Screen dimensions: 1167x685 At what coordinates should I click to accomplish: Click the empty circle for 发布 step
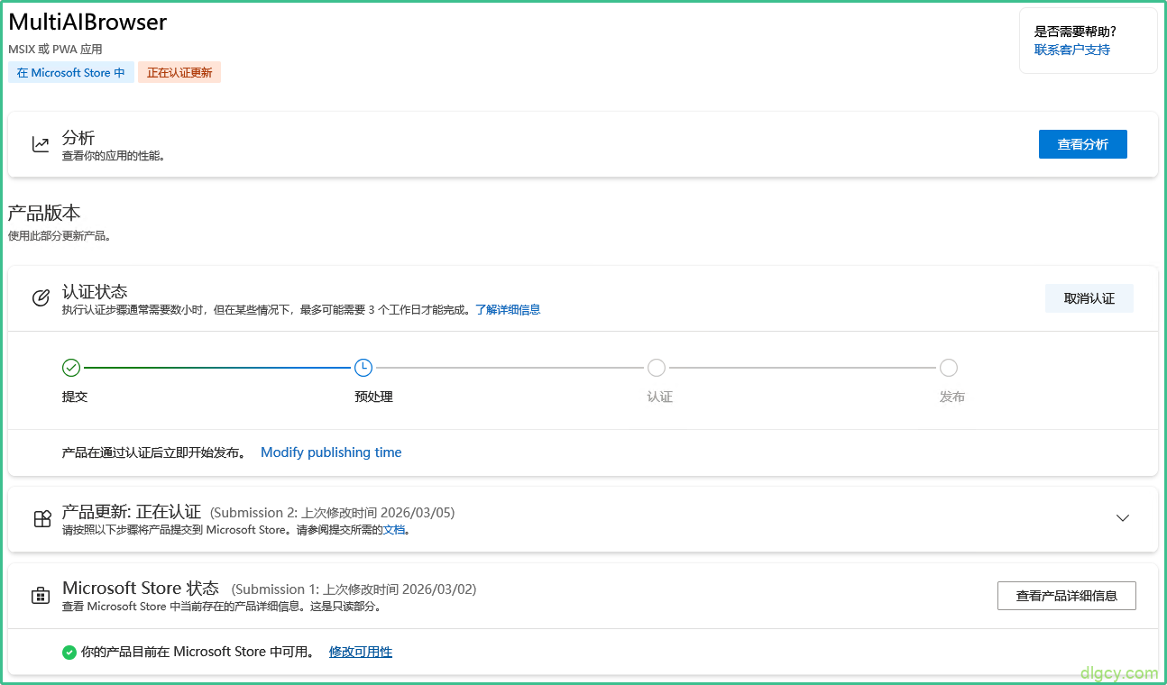click(x=949, y=368)
